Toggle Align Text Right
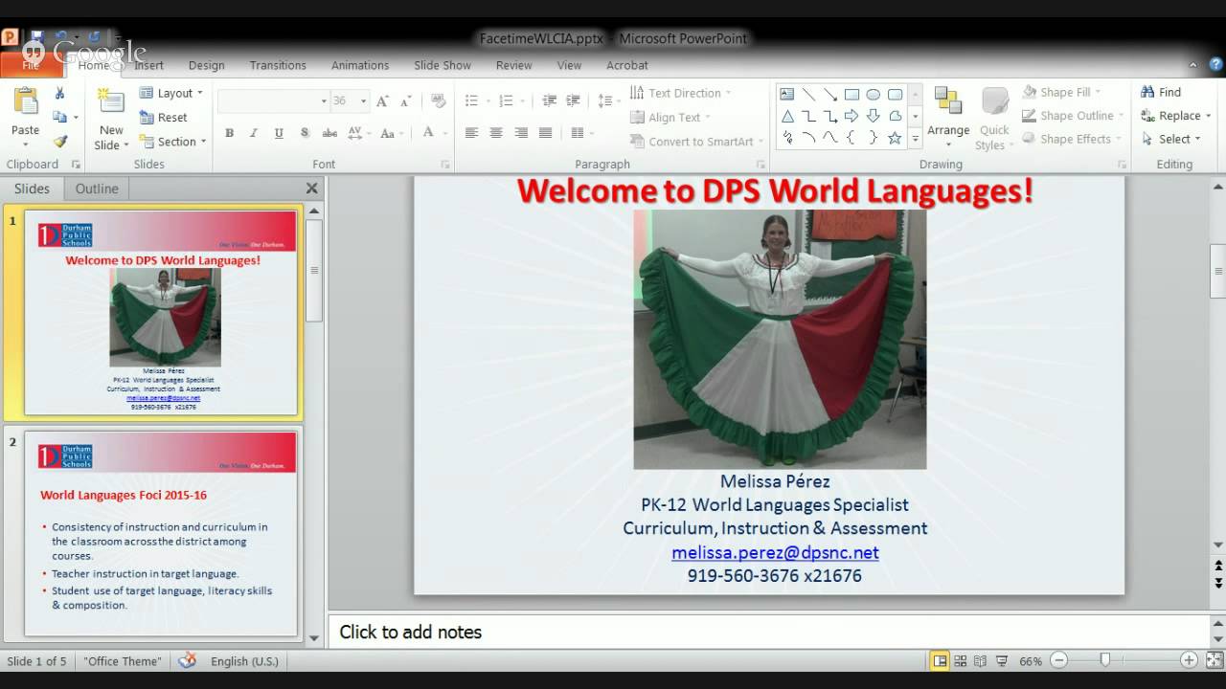1226x689 pixels. [x=521, y=133]
